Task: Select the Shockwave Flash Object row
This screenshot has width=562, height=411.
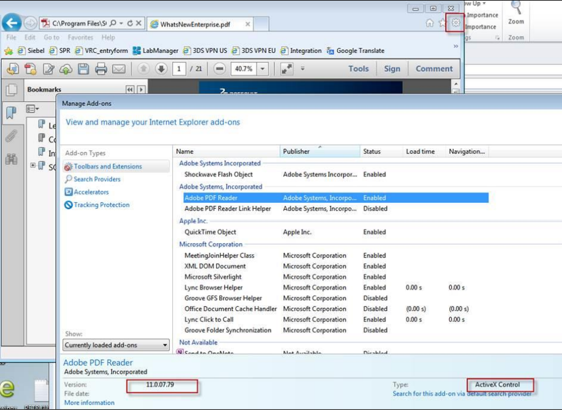Action: (336, 175)
